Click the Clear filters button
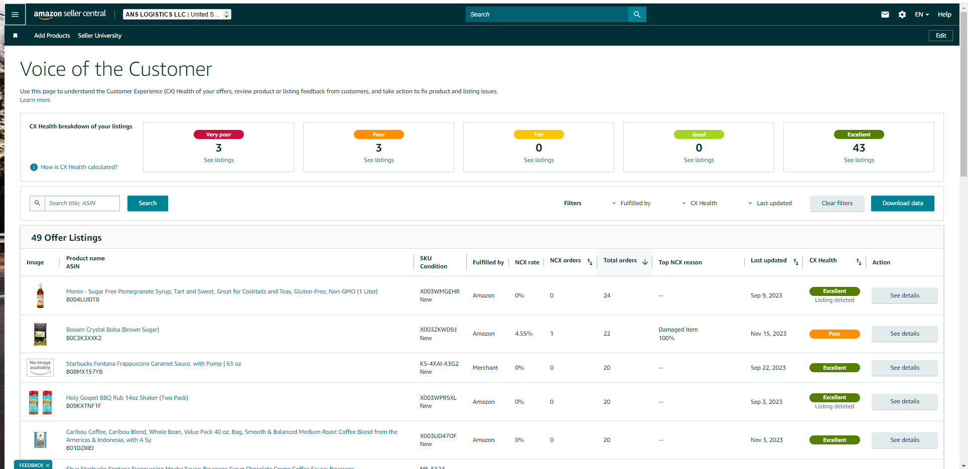968x469 pixels. coord(837,203)
